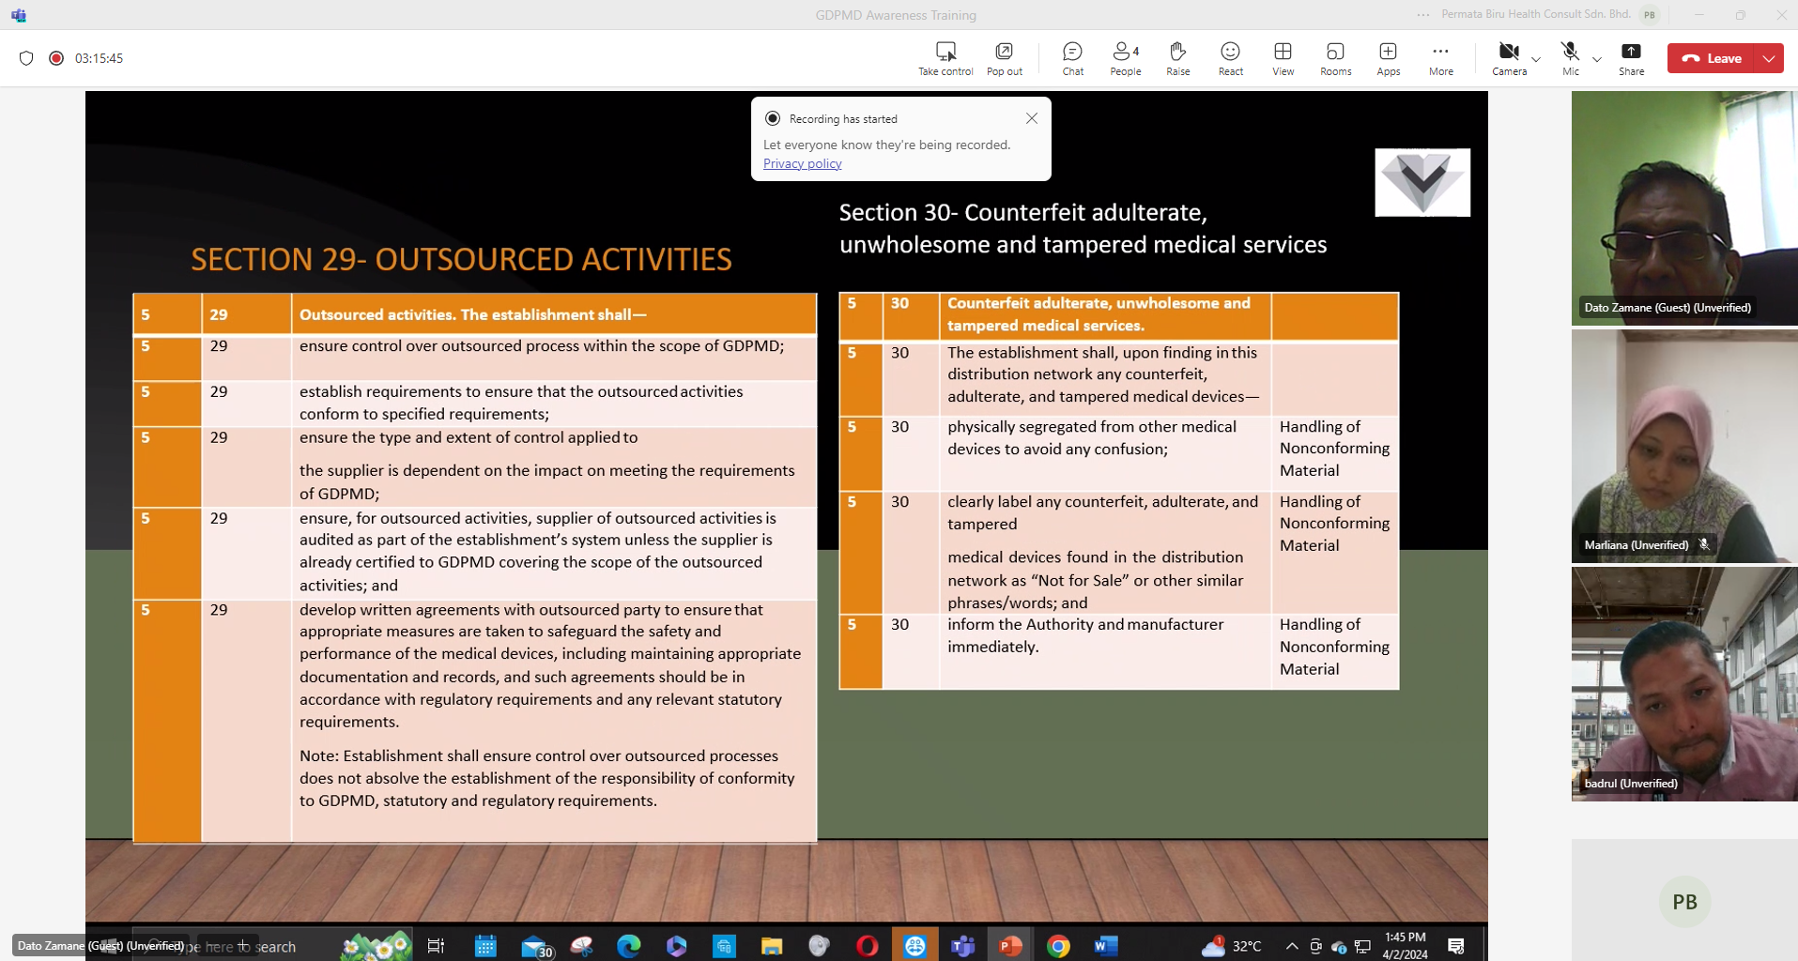The image size is (1798, 961).
Task: Open the Apps panel
Action: [1388, 58]
